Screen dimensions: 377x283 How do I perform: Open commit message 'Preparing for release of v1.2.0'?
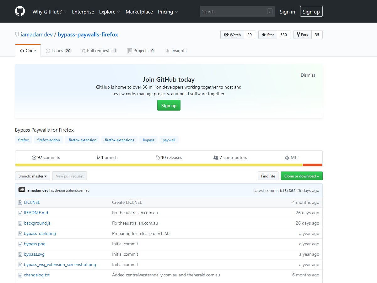click(x=141, y=233)
